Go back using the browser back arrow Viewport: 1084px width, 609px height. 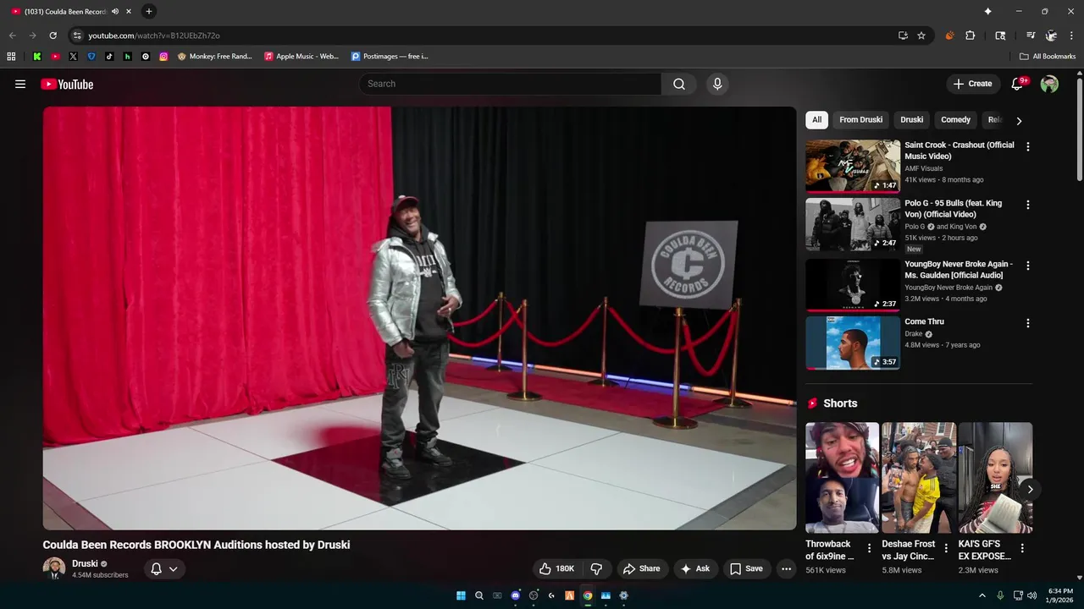12,36
